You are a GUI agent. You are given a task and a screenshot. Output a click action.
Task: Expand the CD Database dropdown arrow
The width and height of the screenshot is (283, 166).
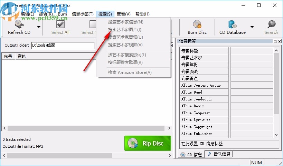click(252, 27)
